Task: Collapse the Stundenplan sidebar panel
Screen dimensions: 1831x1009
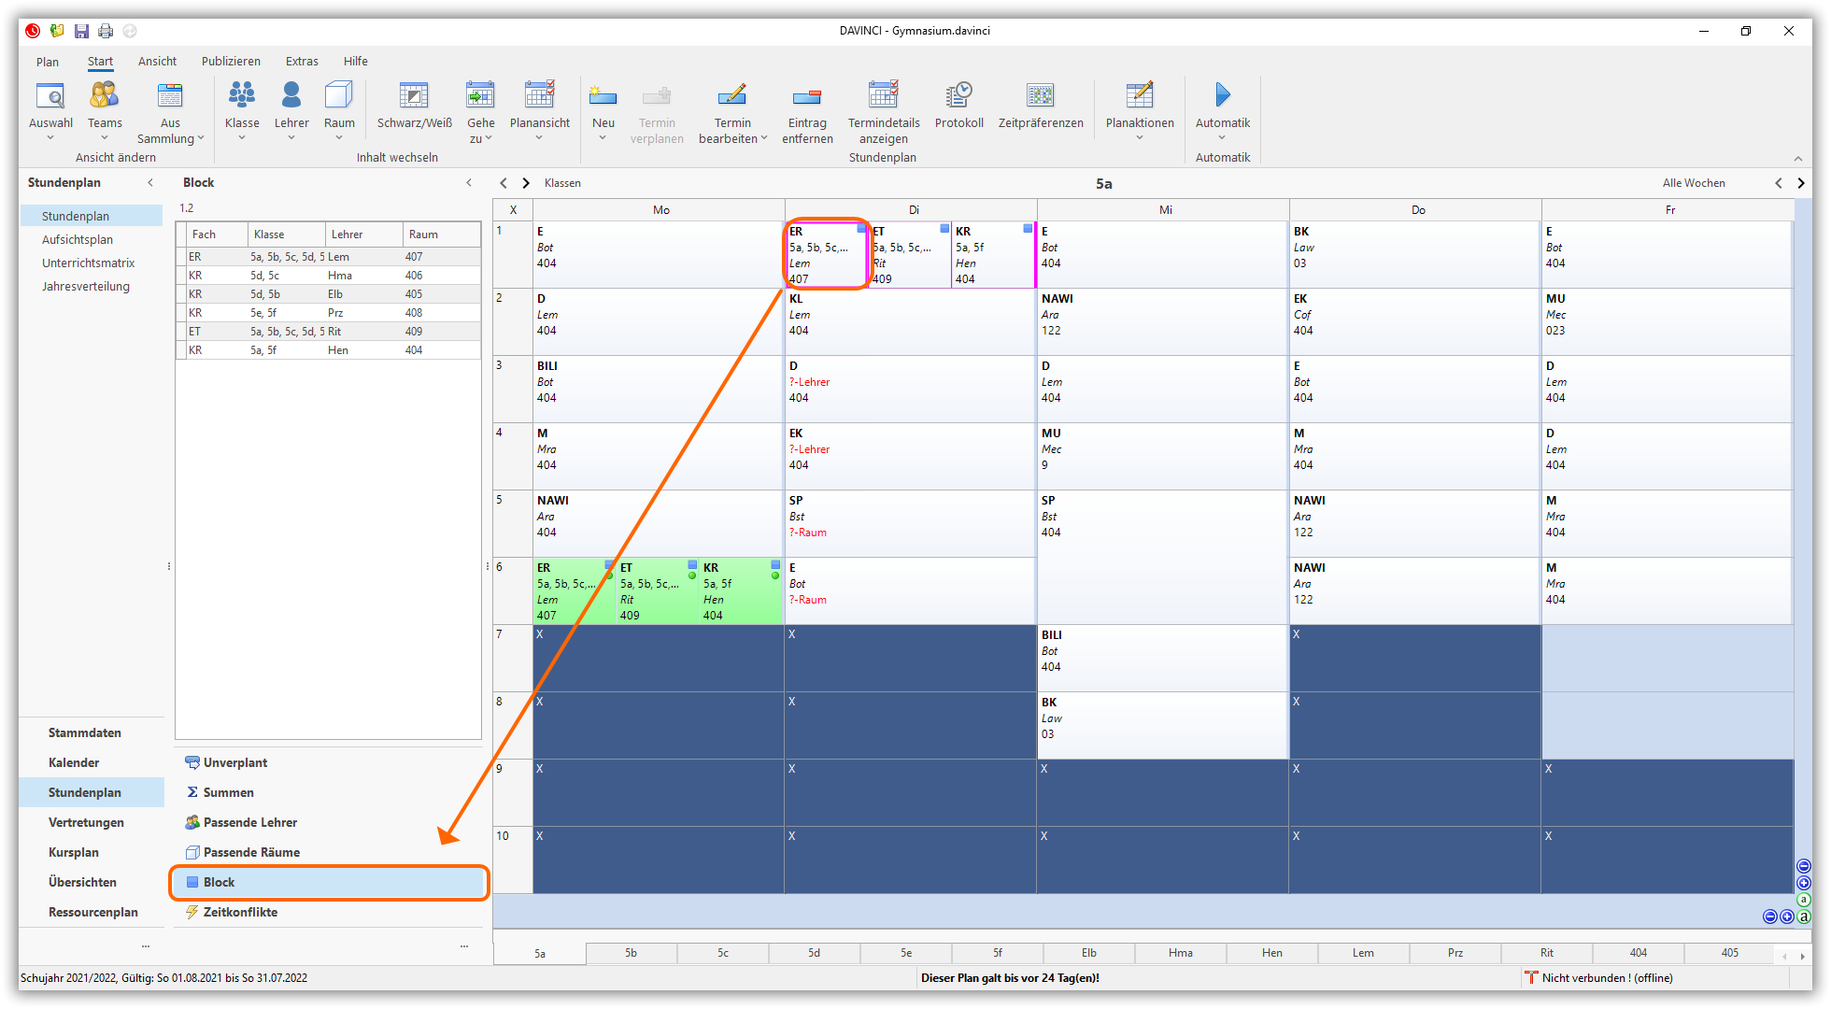Action: (x=150, y=183)
